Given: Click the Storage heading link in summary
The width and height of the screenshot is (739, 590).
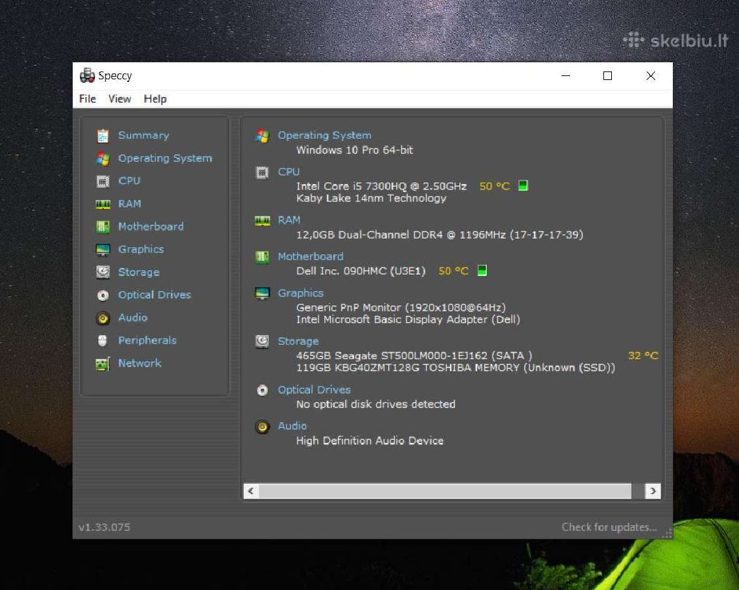Looking at the screenshot, I should click(x=298, y=341).
